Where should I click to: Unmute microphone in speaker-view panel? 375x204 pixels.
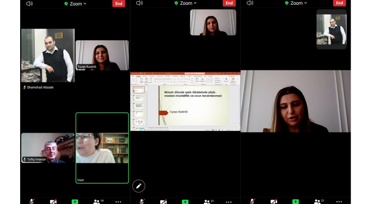252,202
